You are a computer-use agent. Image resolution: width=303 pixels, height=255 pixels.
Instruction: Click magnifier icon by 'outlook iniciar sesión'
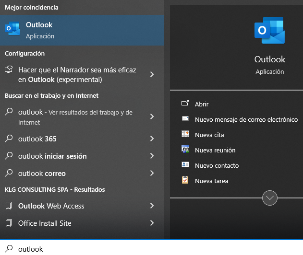(x=9, y=156)
